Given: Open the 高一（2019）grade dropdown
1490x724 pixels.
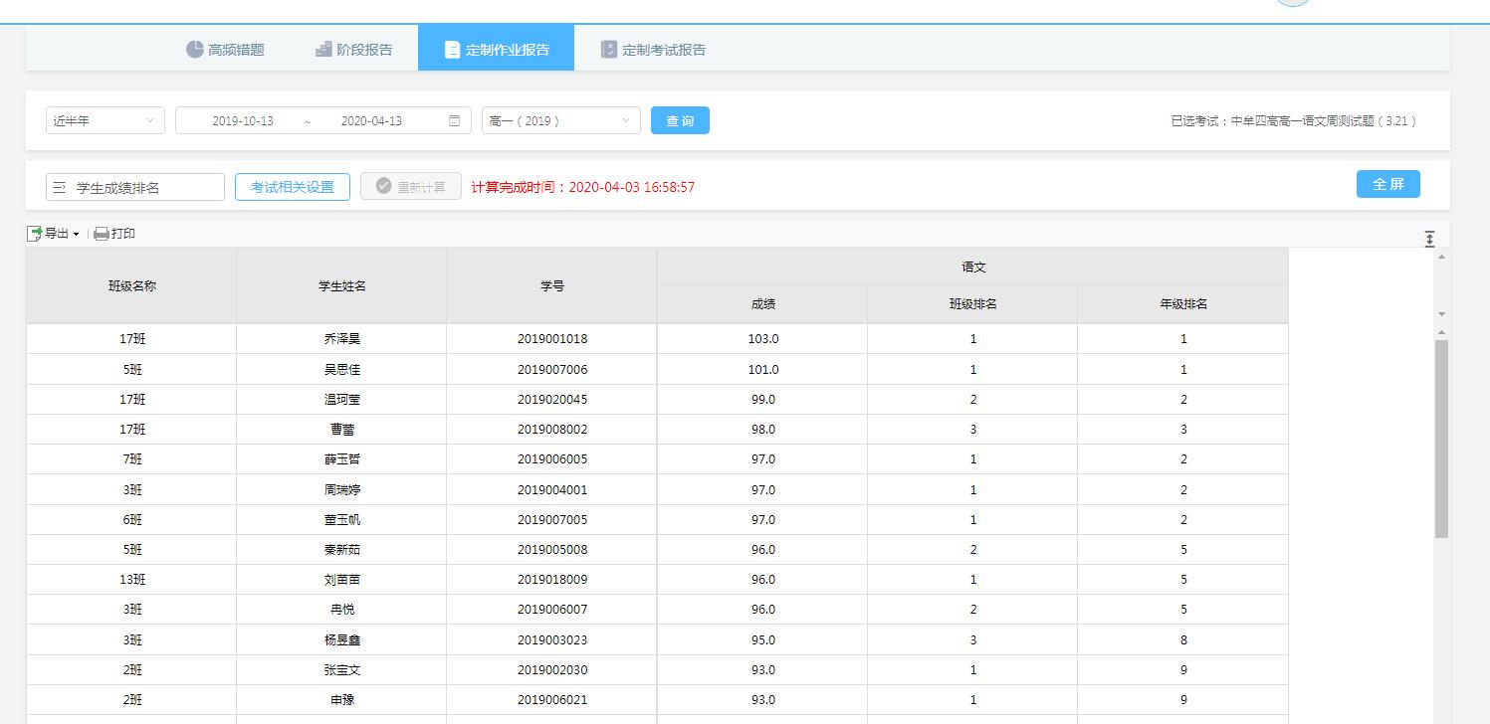Looking at the screenshot, I should point(560,121).
